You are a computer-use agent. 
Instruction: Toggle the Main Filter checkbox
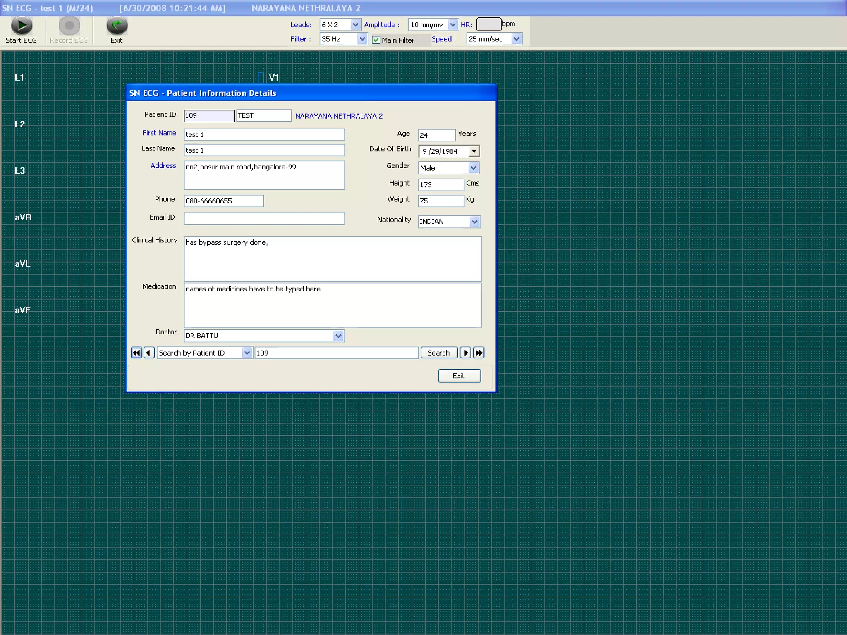click(x=376, y=40)
